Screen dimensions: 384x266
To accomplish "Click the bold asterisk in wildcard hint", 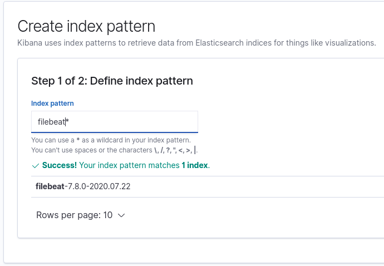I will [x=78, y=140].
